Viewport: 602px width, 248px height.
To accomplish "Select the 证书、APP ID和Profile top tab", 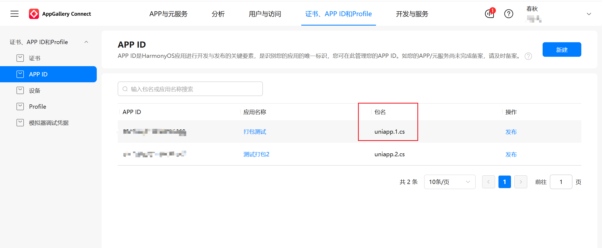I will (x=339, y=14).
